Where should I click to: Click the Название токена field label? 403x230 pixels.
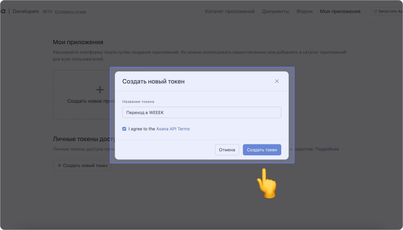[138, 102]
